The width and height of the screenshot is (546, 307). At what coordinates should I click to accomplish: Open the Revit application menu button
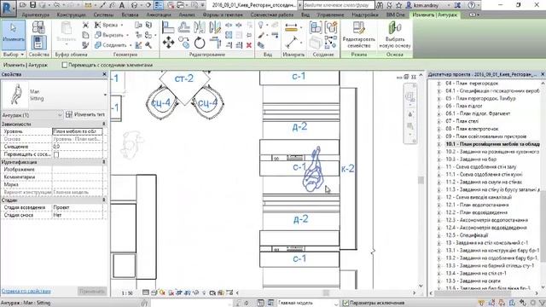8,8
